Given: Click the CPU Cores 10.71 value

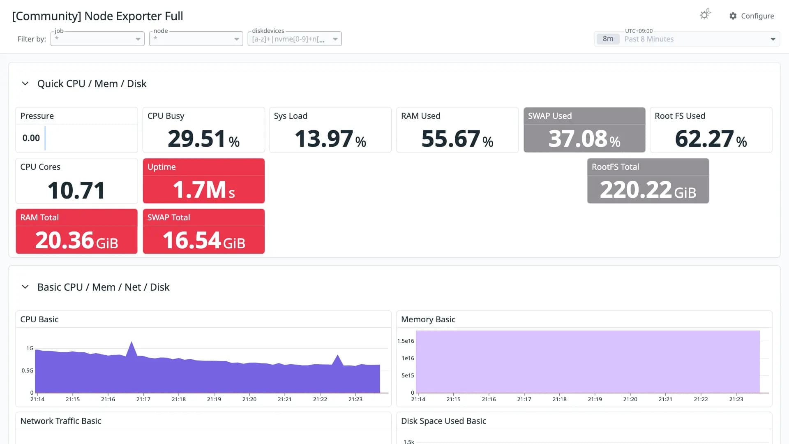Looking at the screenshot, I should [76, 190].
